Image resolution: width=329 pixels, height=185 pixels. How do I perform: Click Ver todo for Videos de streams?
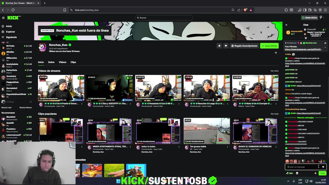click(x=275, y=71)
